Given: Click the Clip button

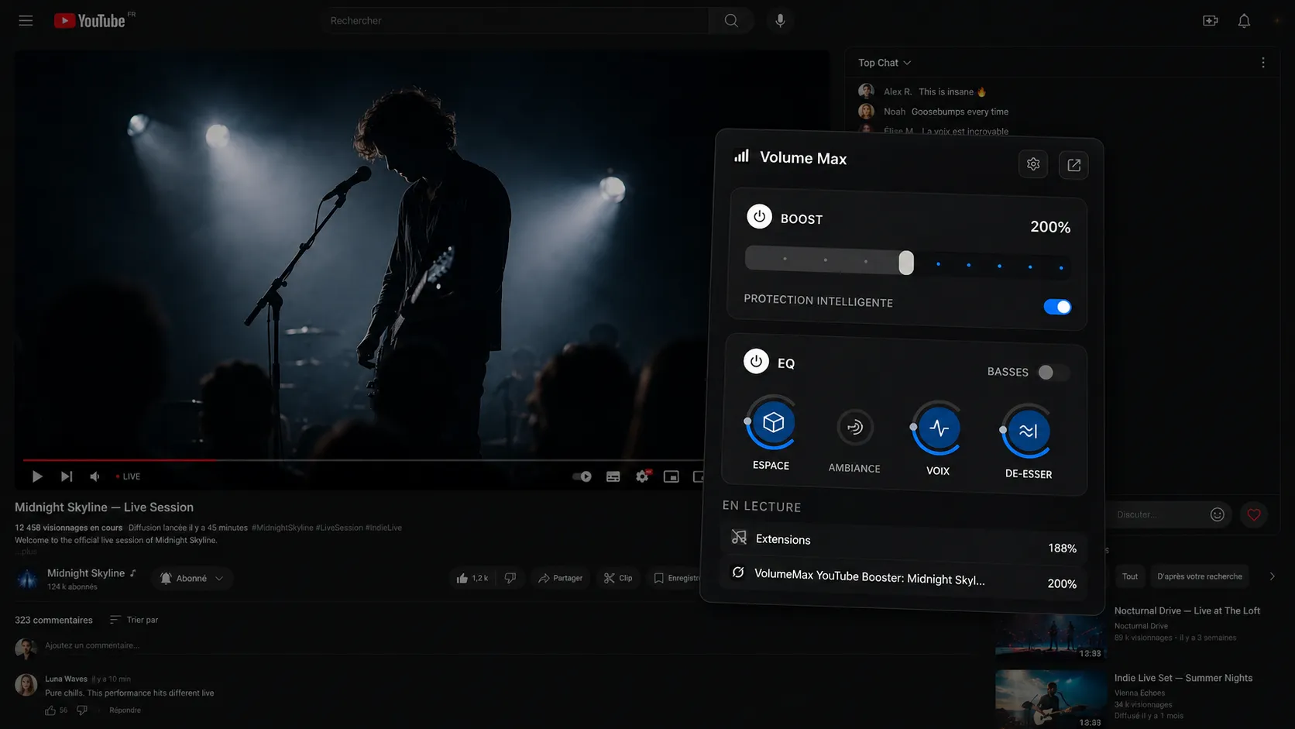Looking at the screenshot, I should point(618,578).
